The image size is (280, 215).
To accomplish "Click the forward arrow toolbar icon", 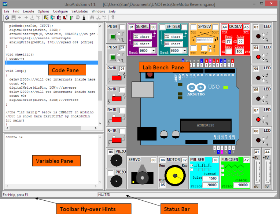I will click(26, 18).
